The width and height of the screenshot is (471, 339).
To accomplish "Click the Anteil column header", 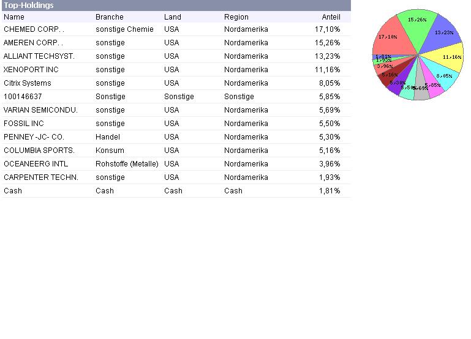I will click(331, 17).
